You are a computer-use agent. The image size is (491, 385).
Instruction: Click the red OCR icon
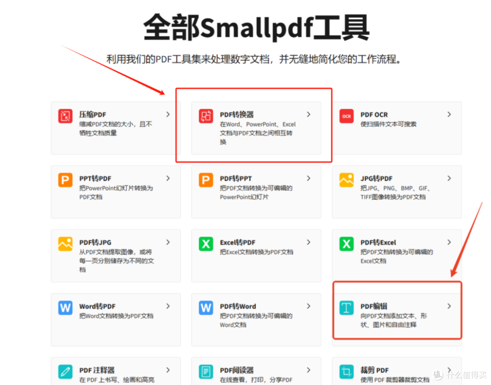click(346, 116)
